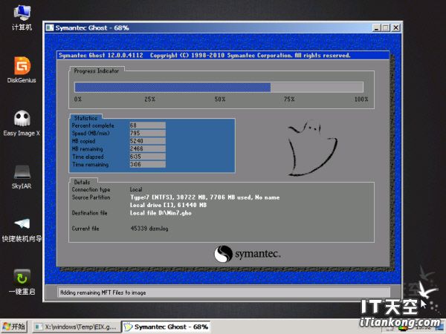Click the Speed value 795

(148, 133)
